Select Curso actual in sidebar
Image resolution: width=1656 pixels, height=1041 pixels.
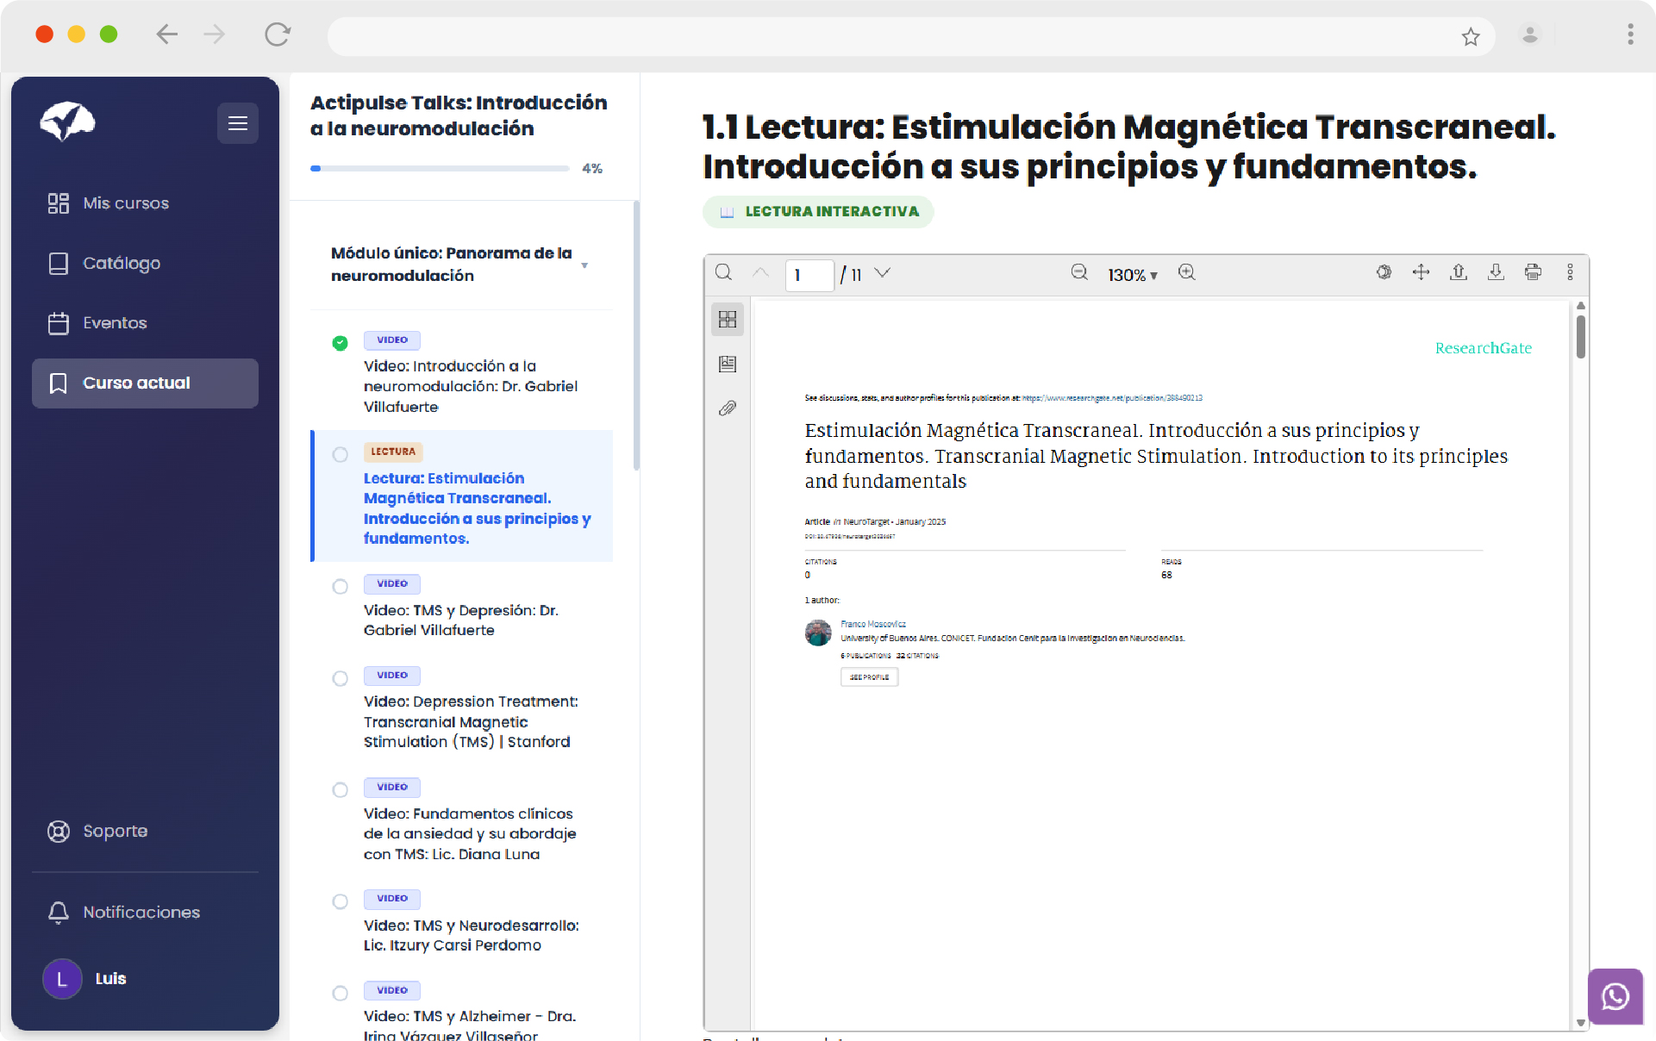pyautogui.click(x=145, y=383)
